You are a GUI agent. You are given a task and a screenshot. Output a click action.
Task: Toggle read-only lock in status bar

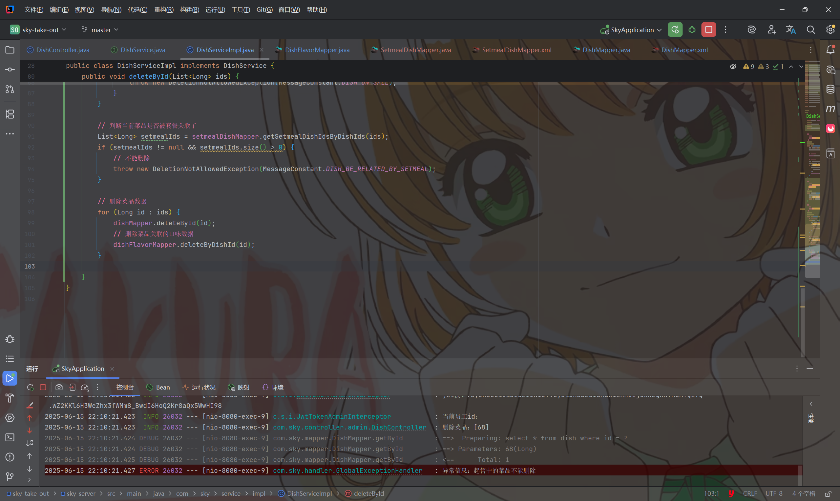(828, 493)
